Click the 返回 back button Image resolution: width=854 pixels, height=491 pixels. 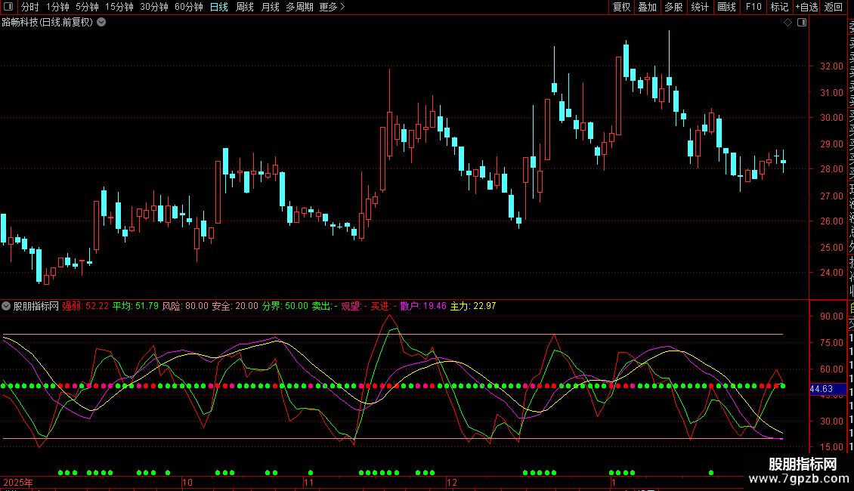tap(834, 8)
